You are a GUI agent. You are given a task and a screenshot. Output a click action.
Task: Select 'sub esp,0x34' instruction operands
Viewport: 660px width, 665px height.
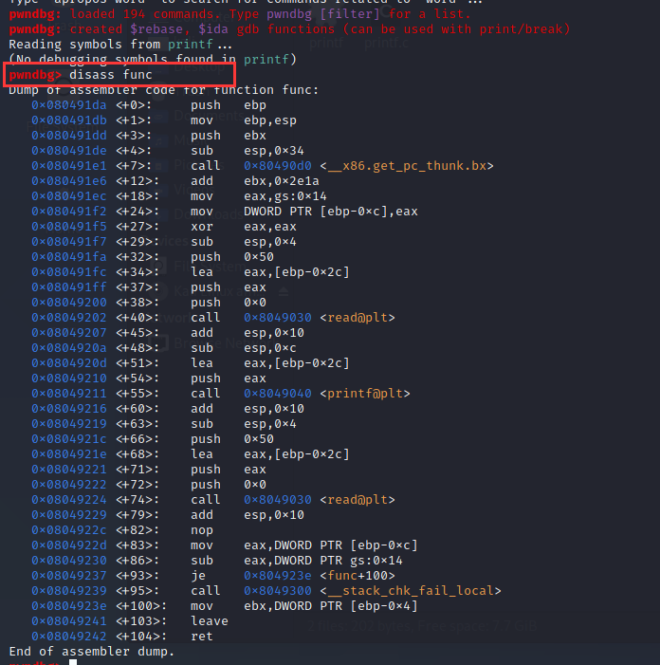pos(274,151)
